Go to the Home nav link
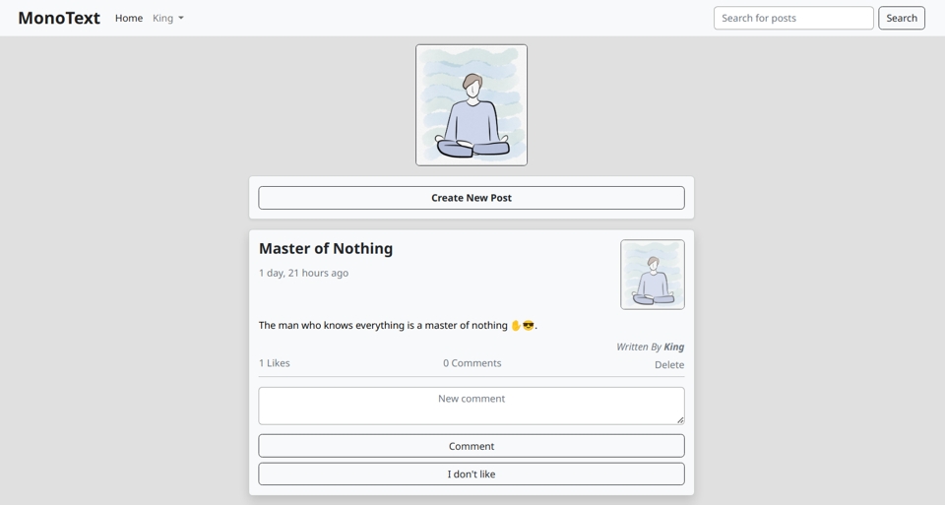Screen dimensions: 945x505 [x=129, y=18]
